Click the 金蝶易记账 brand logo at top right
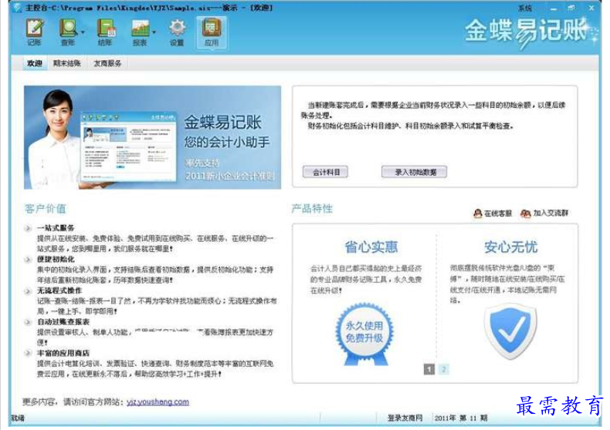 pyautogui.click(x=531, y=32)
